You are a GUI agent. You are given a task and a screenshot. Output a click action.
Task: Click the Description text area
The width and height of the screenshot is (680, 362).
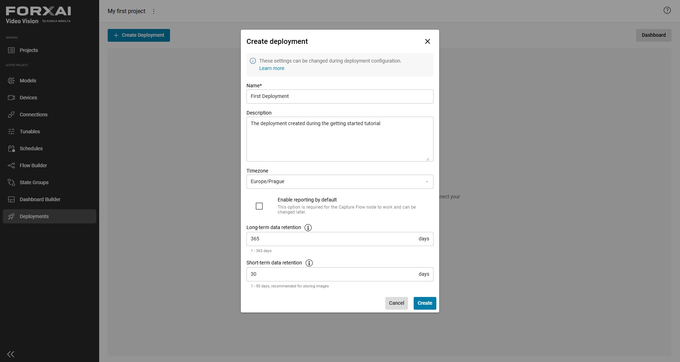click(340, 139)
